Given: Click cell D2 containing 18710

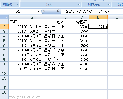Looking at the screenshot, I should [98, 27].
